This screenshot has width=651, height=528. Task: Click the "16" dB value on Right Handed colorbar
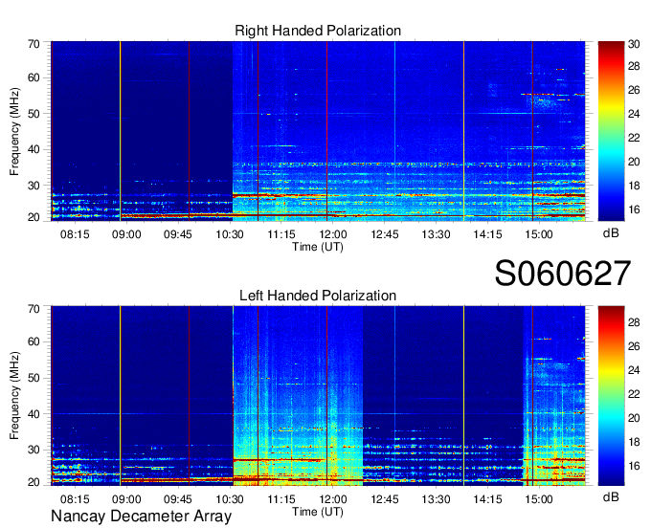tap(634, 209)
